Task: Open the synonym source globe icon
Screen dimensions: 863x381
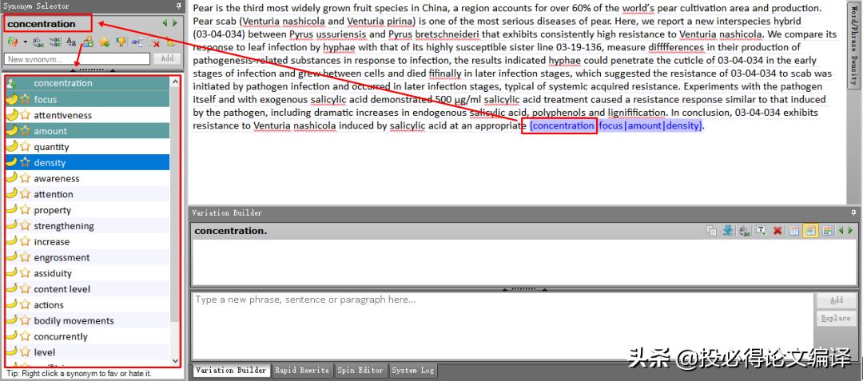Action: point(13,42)
